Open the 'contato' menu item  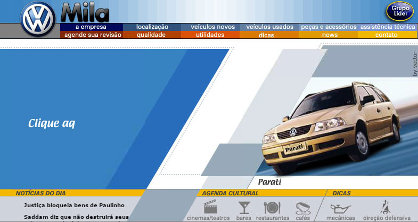pyautogui.click(x=386, y=35)
